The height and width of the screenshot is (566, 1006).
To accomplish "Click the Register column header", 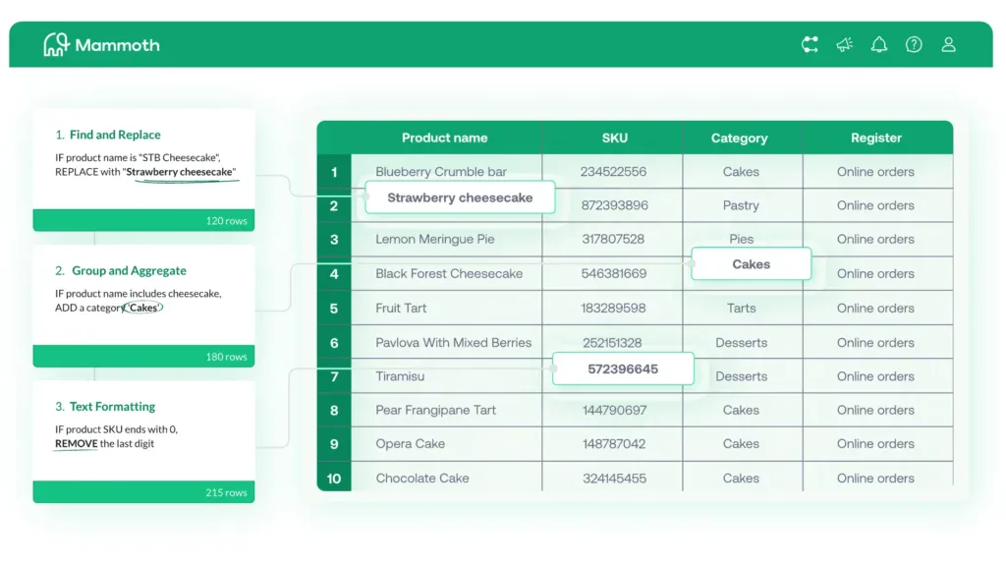I will pos(876,138).
